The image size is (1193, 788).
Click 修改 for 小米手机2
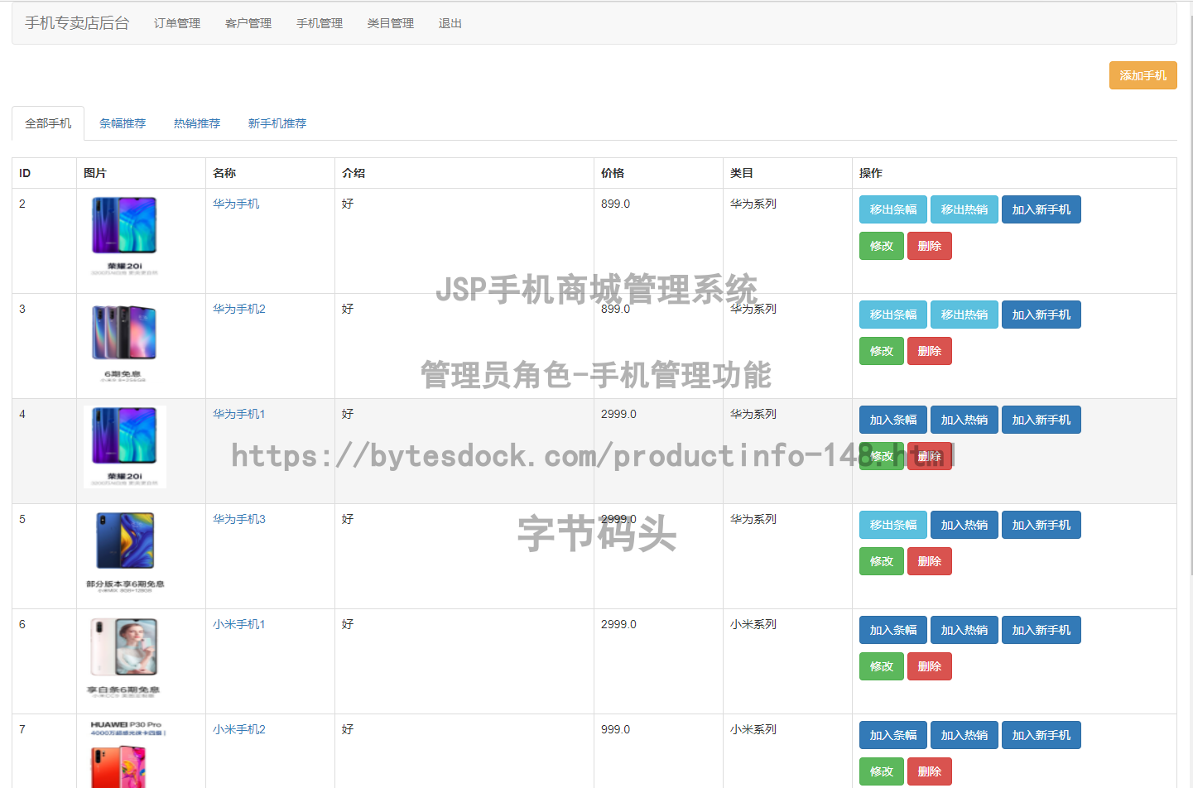(882, 771)
